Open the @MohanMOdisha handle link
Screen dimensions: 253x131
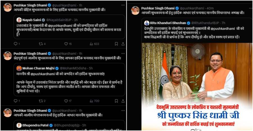pyautogui.click(x=73, y=68)
